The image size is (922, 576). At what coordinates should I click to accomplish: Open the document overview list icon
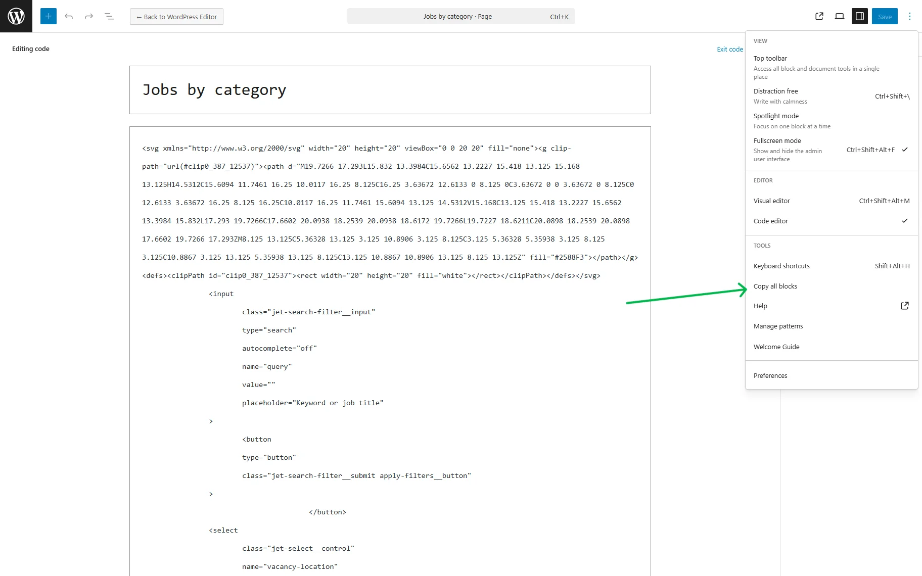coord(109,16)
